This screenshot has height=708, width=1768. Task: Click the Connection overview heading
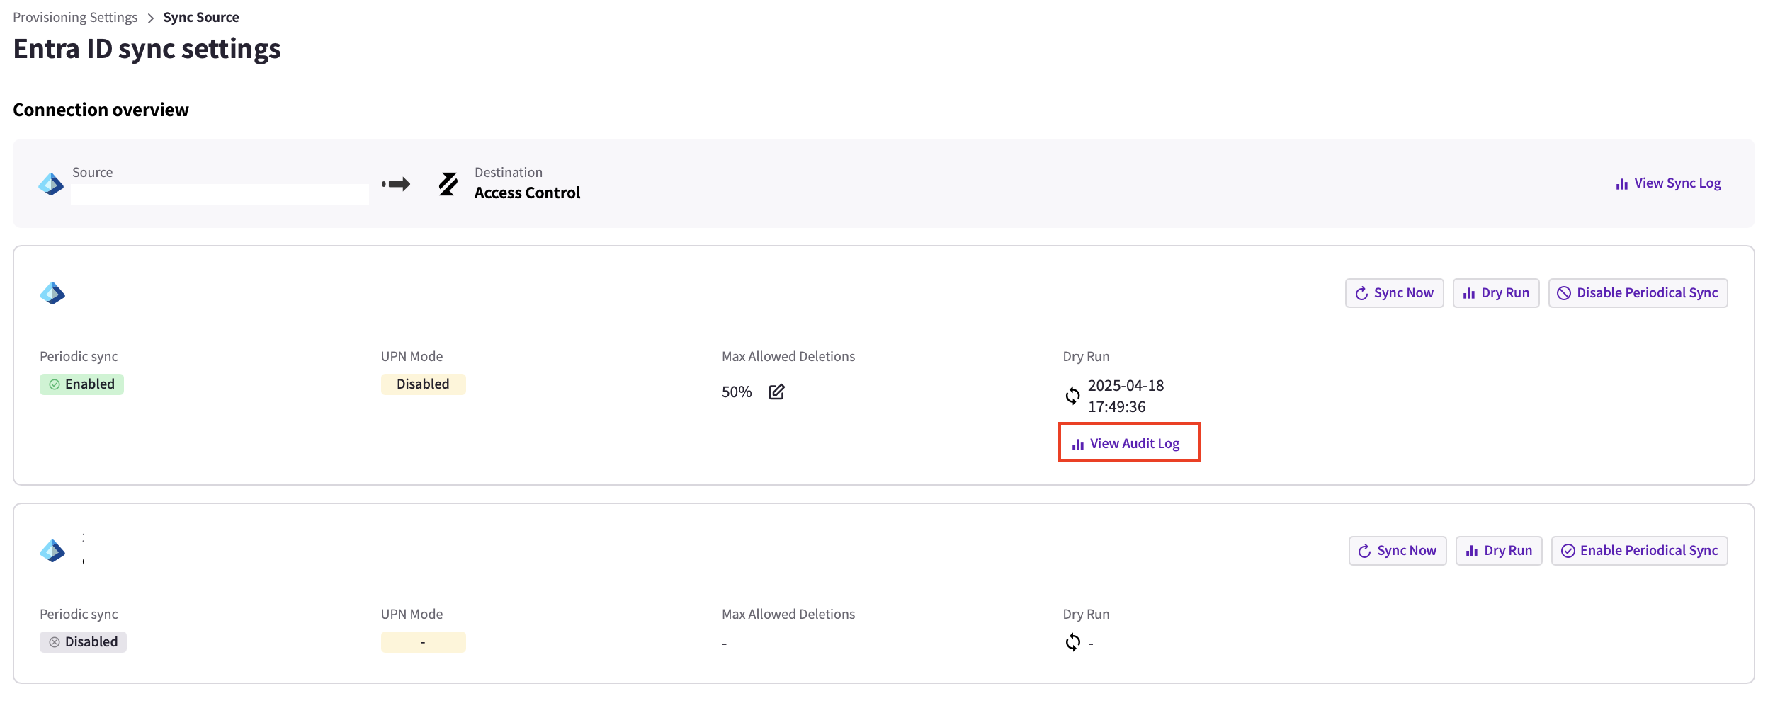click(101, 110)
